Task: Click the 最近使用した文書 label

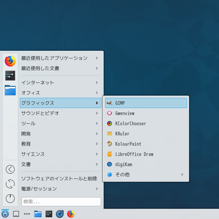Action: 40,68
